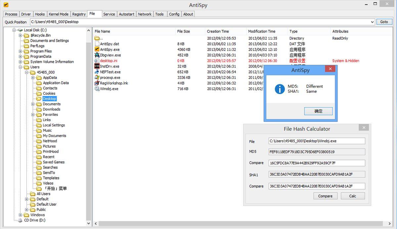Select the Dbgview.exe file icon
Screen dimensions: 397x229
tap(97, 55)
